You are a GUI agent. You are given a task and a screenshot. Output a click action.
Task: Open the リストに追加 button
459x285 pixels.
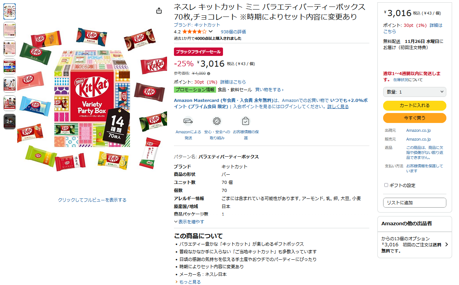tap(415, 203)
